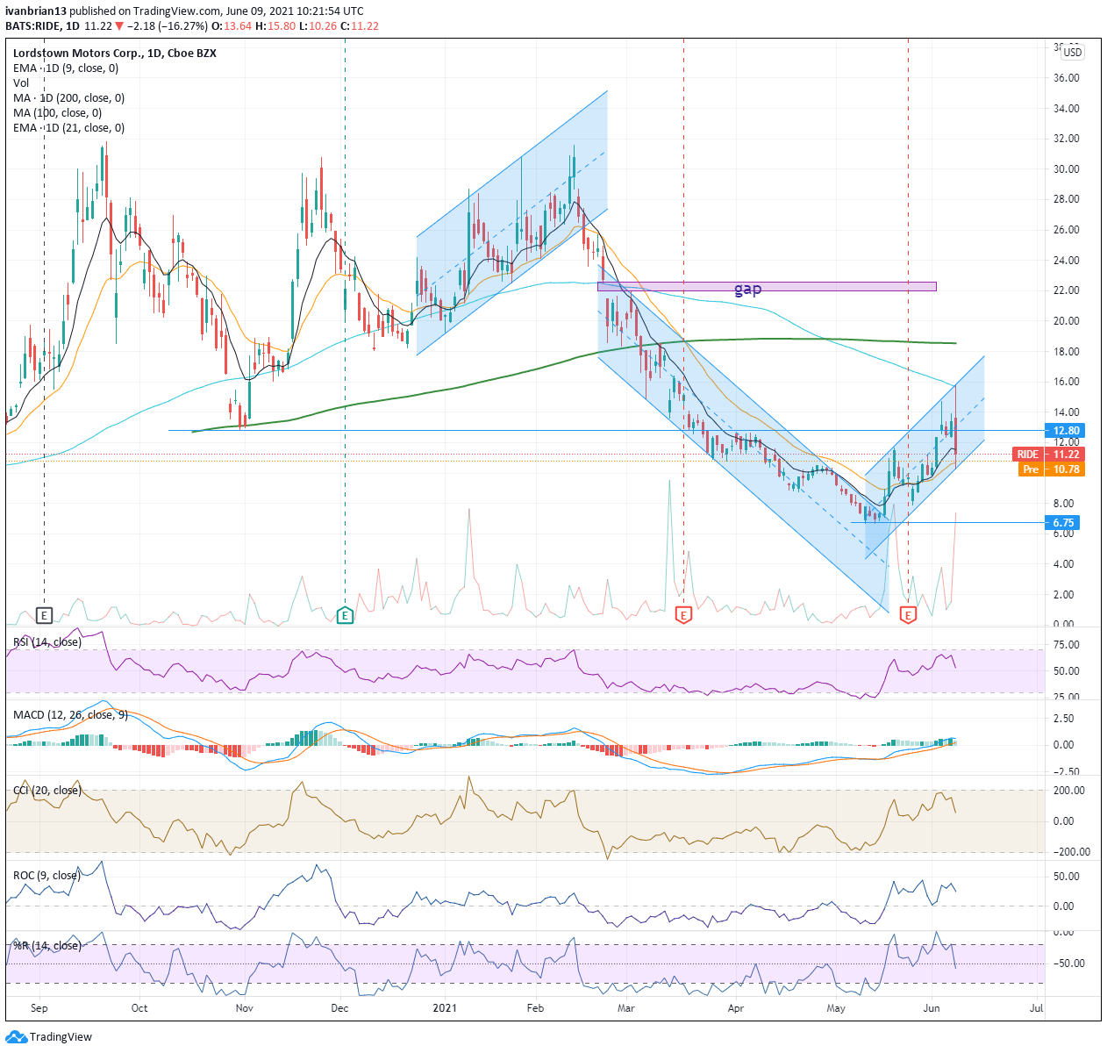Click the red late-May earnings E marker
The height and width of the screenshot is (1053, 1107).
click(908, 615)
